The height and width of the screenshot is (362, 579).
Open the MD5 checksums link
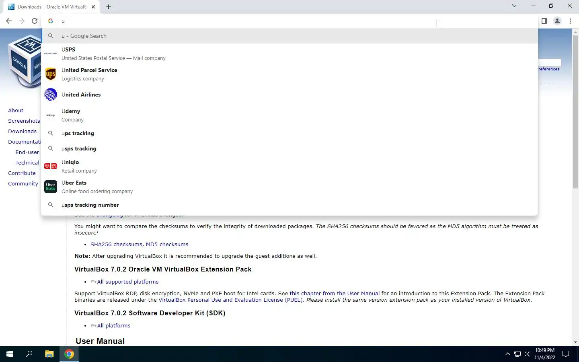tap(167, 244)
